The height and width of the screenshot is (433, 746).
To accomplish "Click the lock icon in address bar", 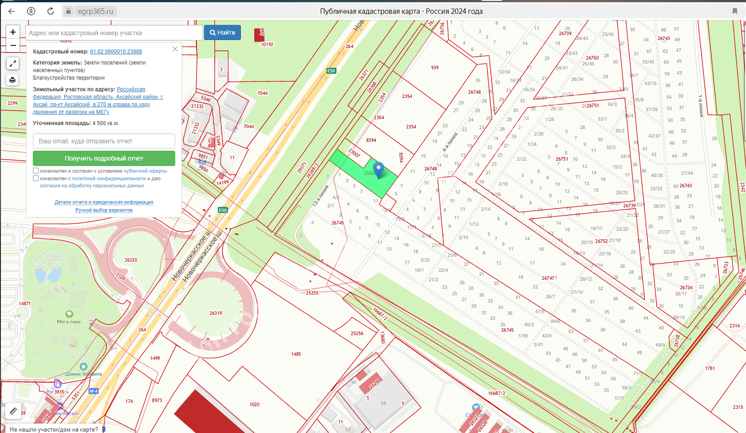I will [x=69, y=11].
